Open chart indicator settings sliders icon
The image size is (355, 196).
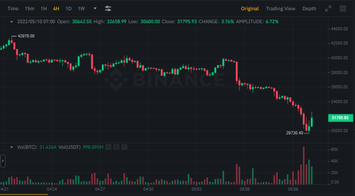[x=108, y=8]
